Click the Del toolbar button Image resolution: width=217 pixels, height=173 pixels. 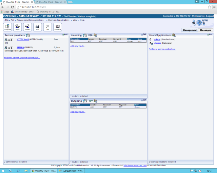tap(47, 27)
